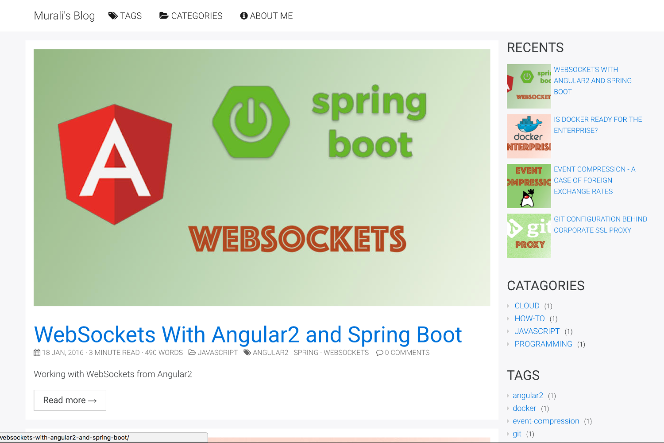Click the arrow bullet before CLOUD
The height and width of the screenshot is (443, 664).
tap(508, 306)
